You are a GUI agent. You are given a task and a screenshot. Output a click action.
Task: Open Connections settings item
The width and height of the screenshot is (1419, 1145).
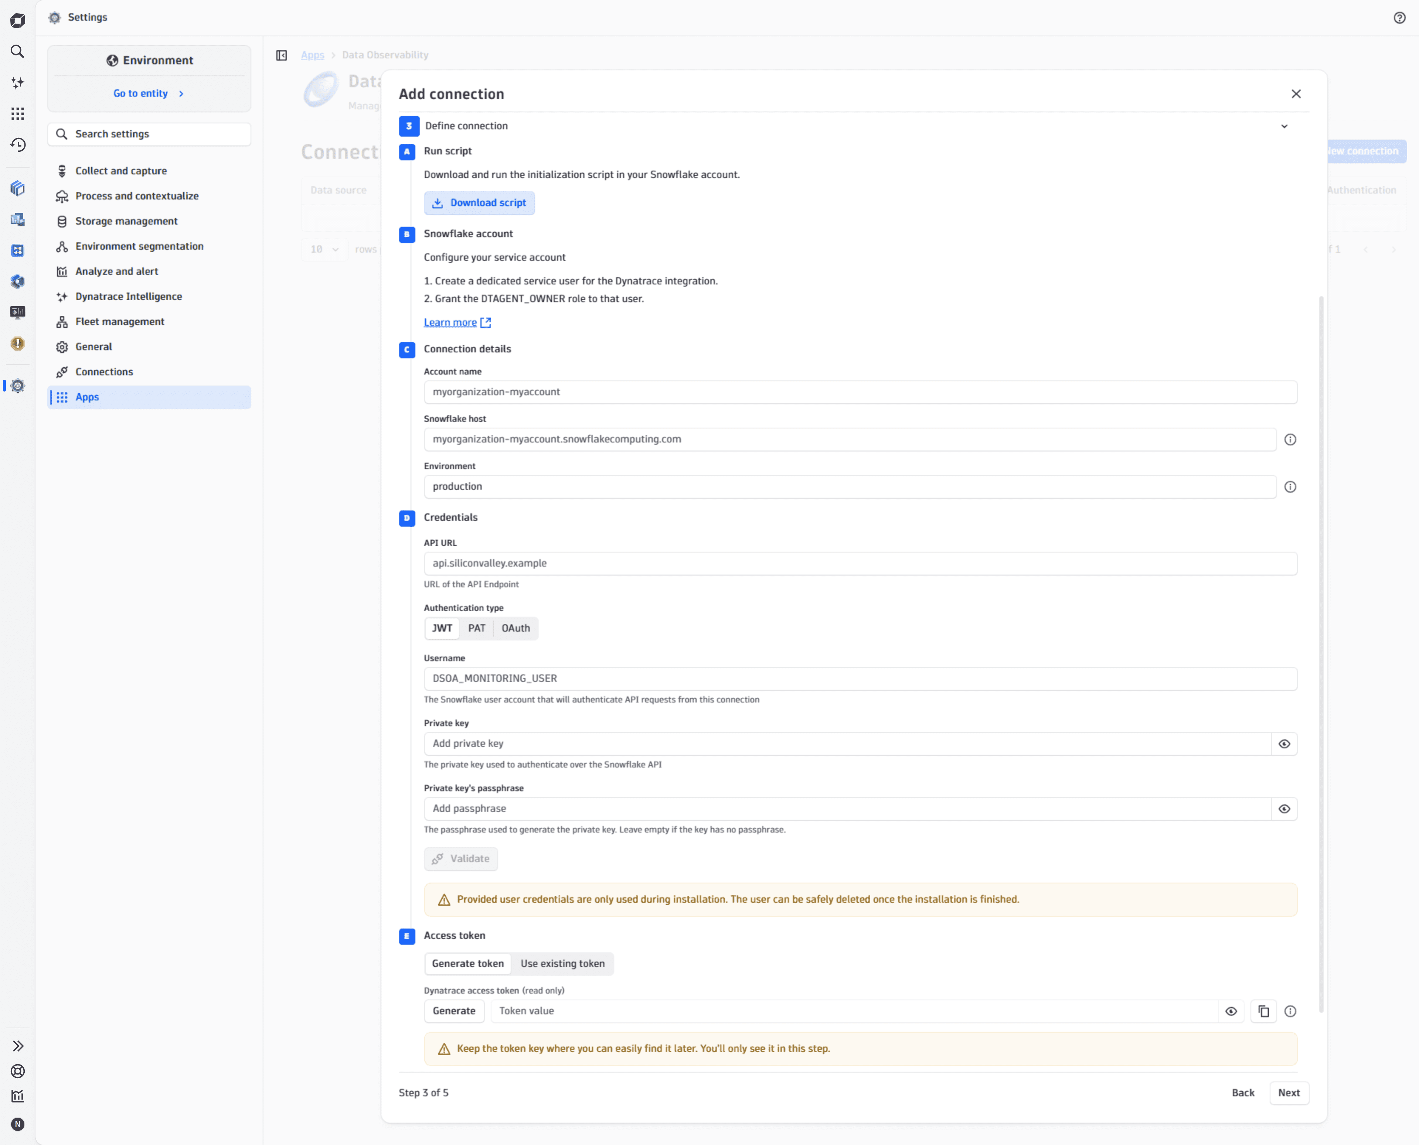[150, 372]
